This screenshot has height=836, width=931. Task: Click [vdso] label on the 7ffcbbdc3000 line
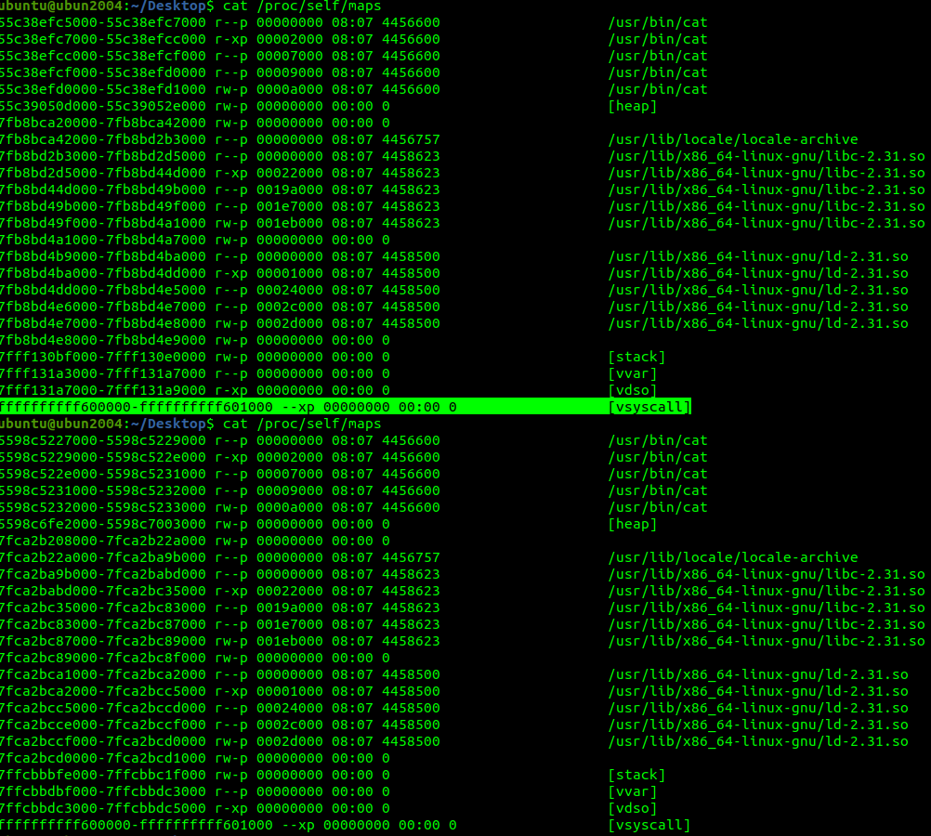tap(632, 808)
